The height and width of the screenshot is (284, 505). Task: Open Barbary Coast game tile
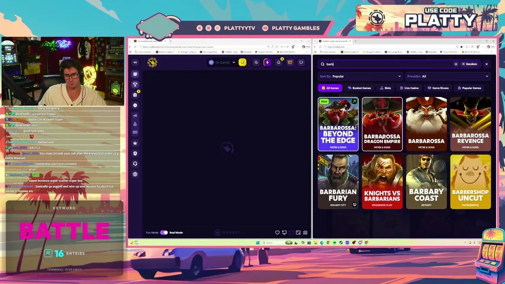426,182
